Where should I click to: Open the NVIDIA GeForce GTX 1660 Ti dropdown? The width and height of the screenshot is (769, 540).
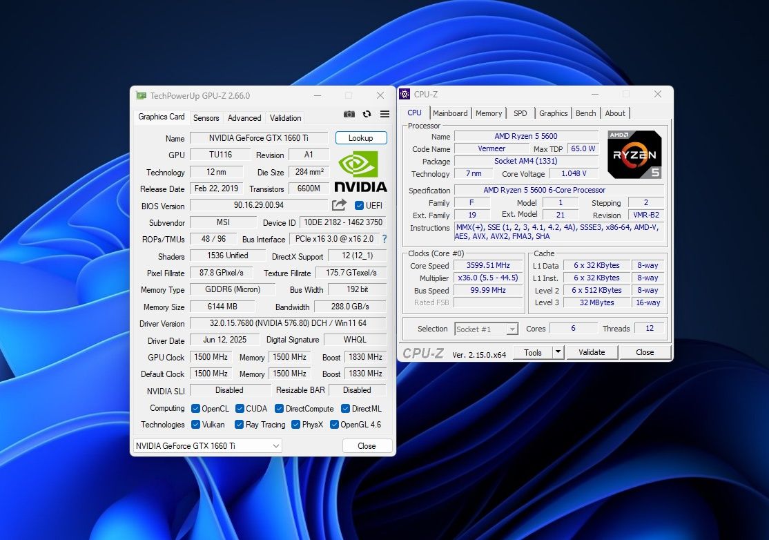tap(208, 446)
